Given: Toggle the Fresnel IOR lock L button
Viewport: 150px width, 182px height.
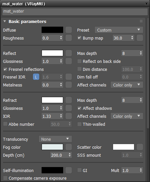Looking at the screenshot, I should point(36,77).
